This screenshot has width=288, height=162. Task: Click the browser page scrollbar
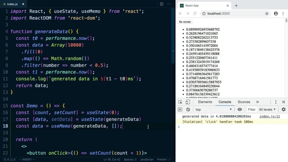click(x=286, y=20)
